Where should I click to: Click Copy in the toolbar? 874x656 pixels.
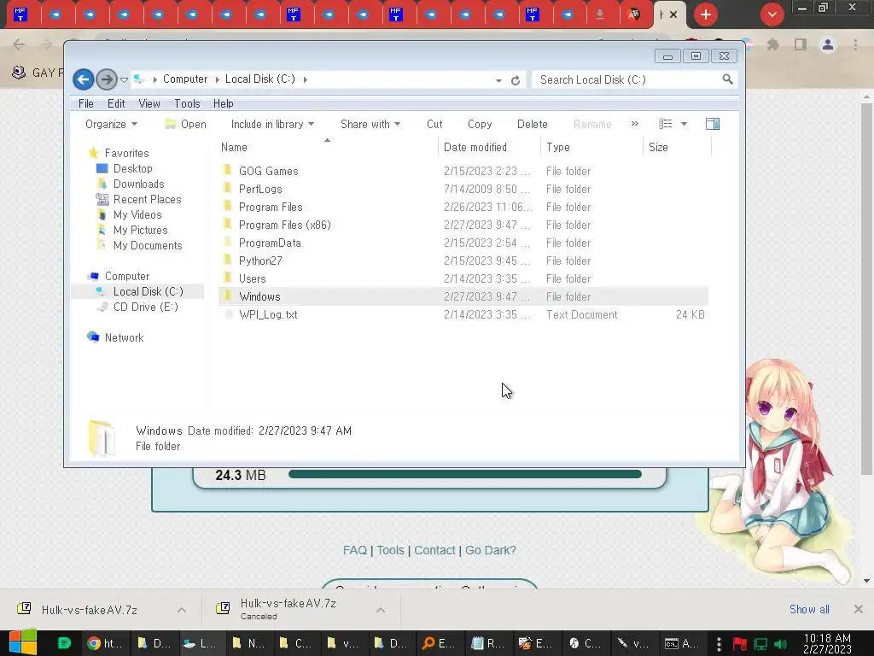tap(480, 125)
